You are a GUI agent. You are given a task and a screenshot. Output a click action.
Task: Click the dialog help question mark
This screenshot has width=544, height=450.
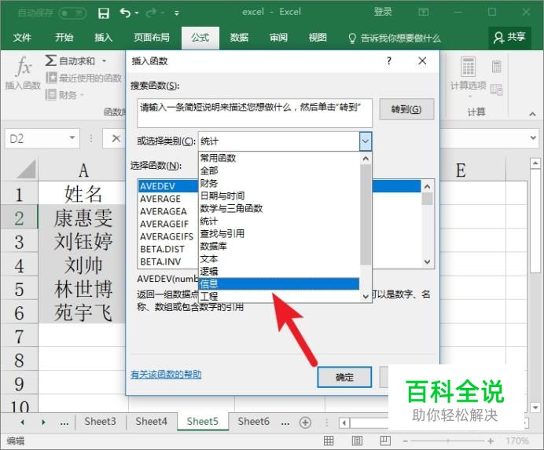click(x=389, y=61)
